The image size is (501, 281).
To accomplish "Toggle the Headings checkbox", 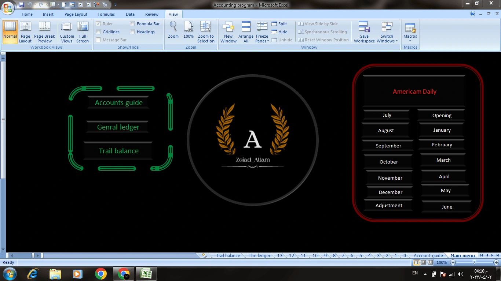I will [132, 32].
